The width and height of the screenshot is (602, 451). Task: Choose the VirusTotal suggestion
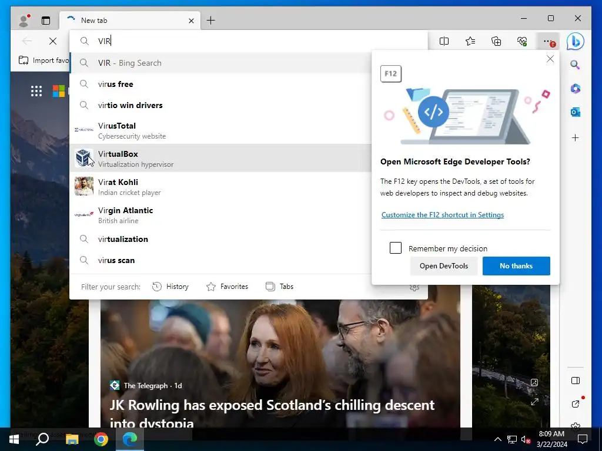tap(220, 130)
